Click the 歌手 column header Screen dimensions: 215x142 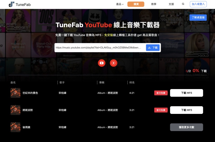(62, 83)
